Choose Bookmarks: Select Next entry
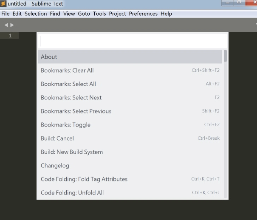257x220 pixels. (x=130, y=97)
